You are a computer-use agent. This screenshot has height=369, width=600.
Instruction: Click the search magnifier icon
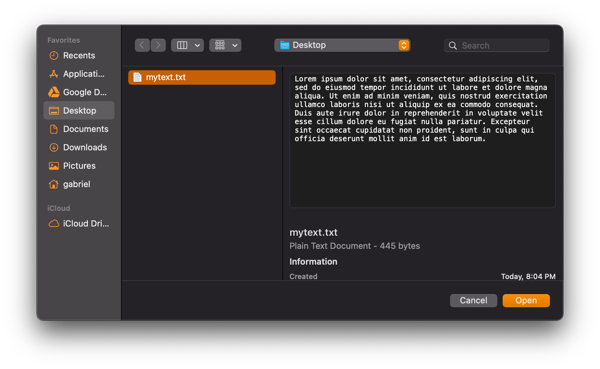453,46
